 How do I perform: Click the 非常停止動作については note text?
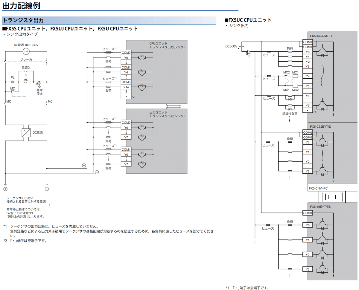coord(25,213)
